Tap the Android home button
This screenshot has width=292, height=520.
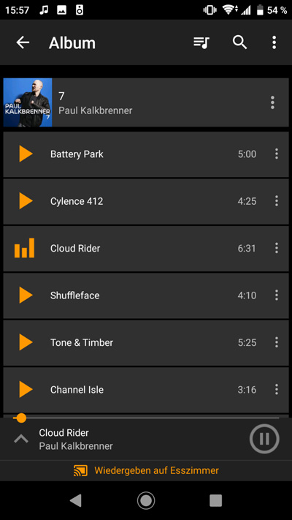pos(146,500)
